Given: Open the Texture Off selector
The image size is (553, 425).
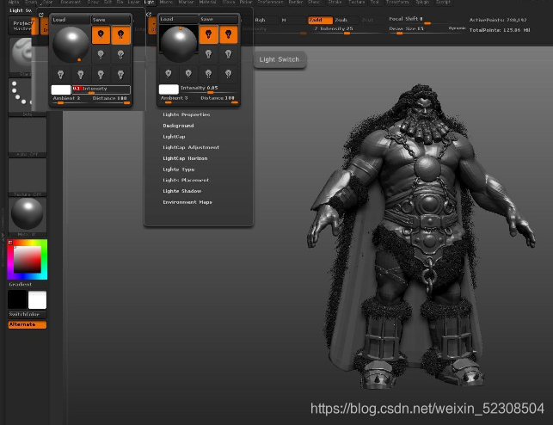Looking at the screenshot, I should click(x=28, y=177).
